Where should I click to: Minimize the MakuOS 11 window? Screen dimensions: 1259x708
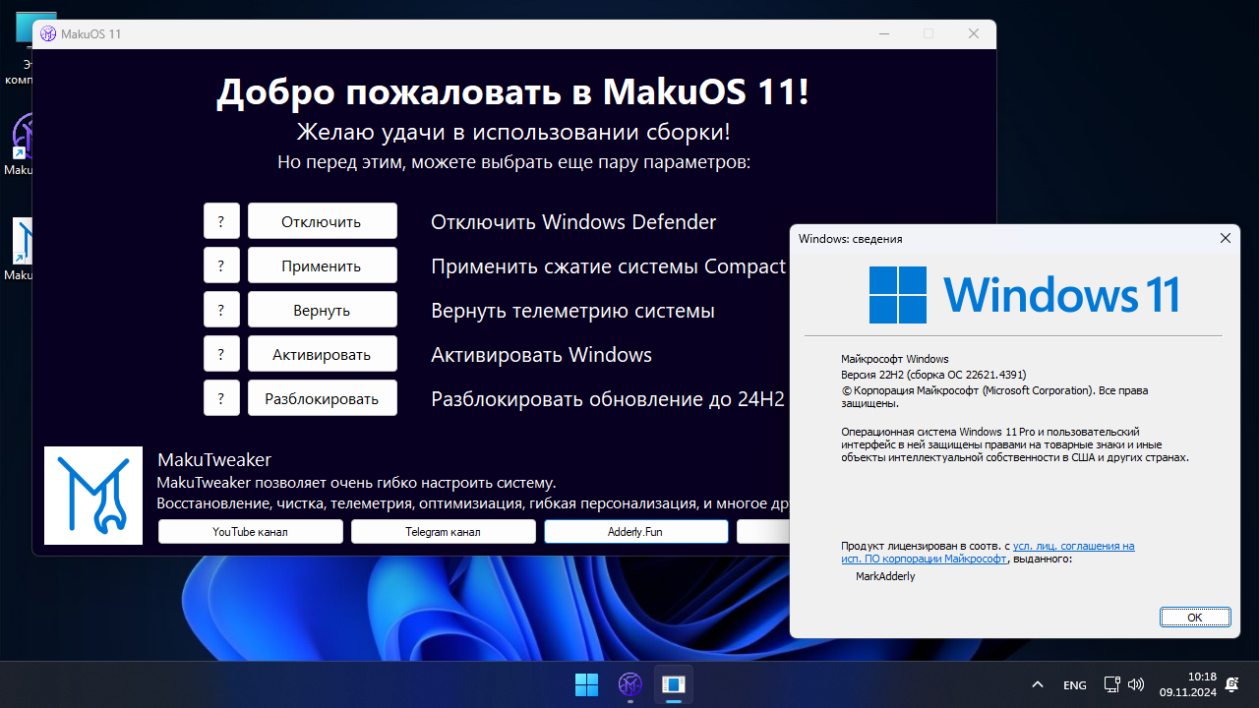coord(883,33)
